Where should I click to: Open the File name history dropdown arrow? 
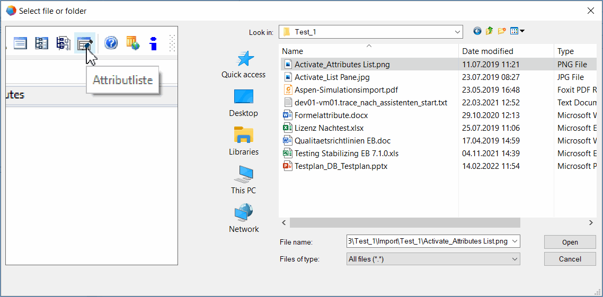click(x=515, y=241)
